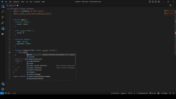The image size is (176, 99).
Task: Change end of line sequence LF
Action: 134,93
